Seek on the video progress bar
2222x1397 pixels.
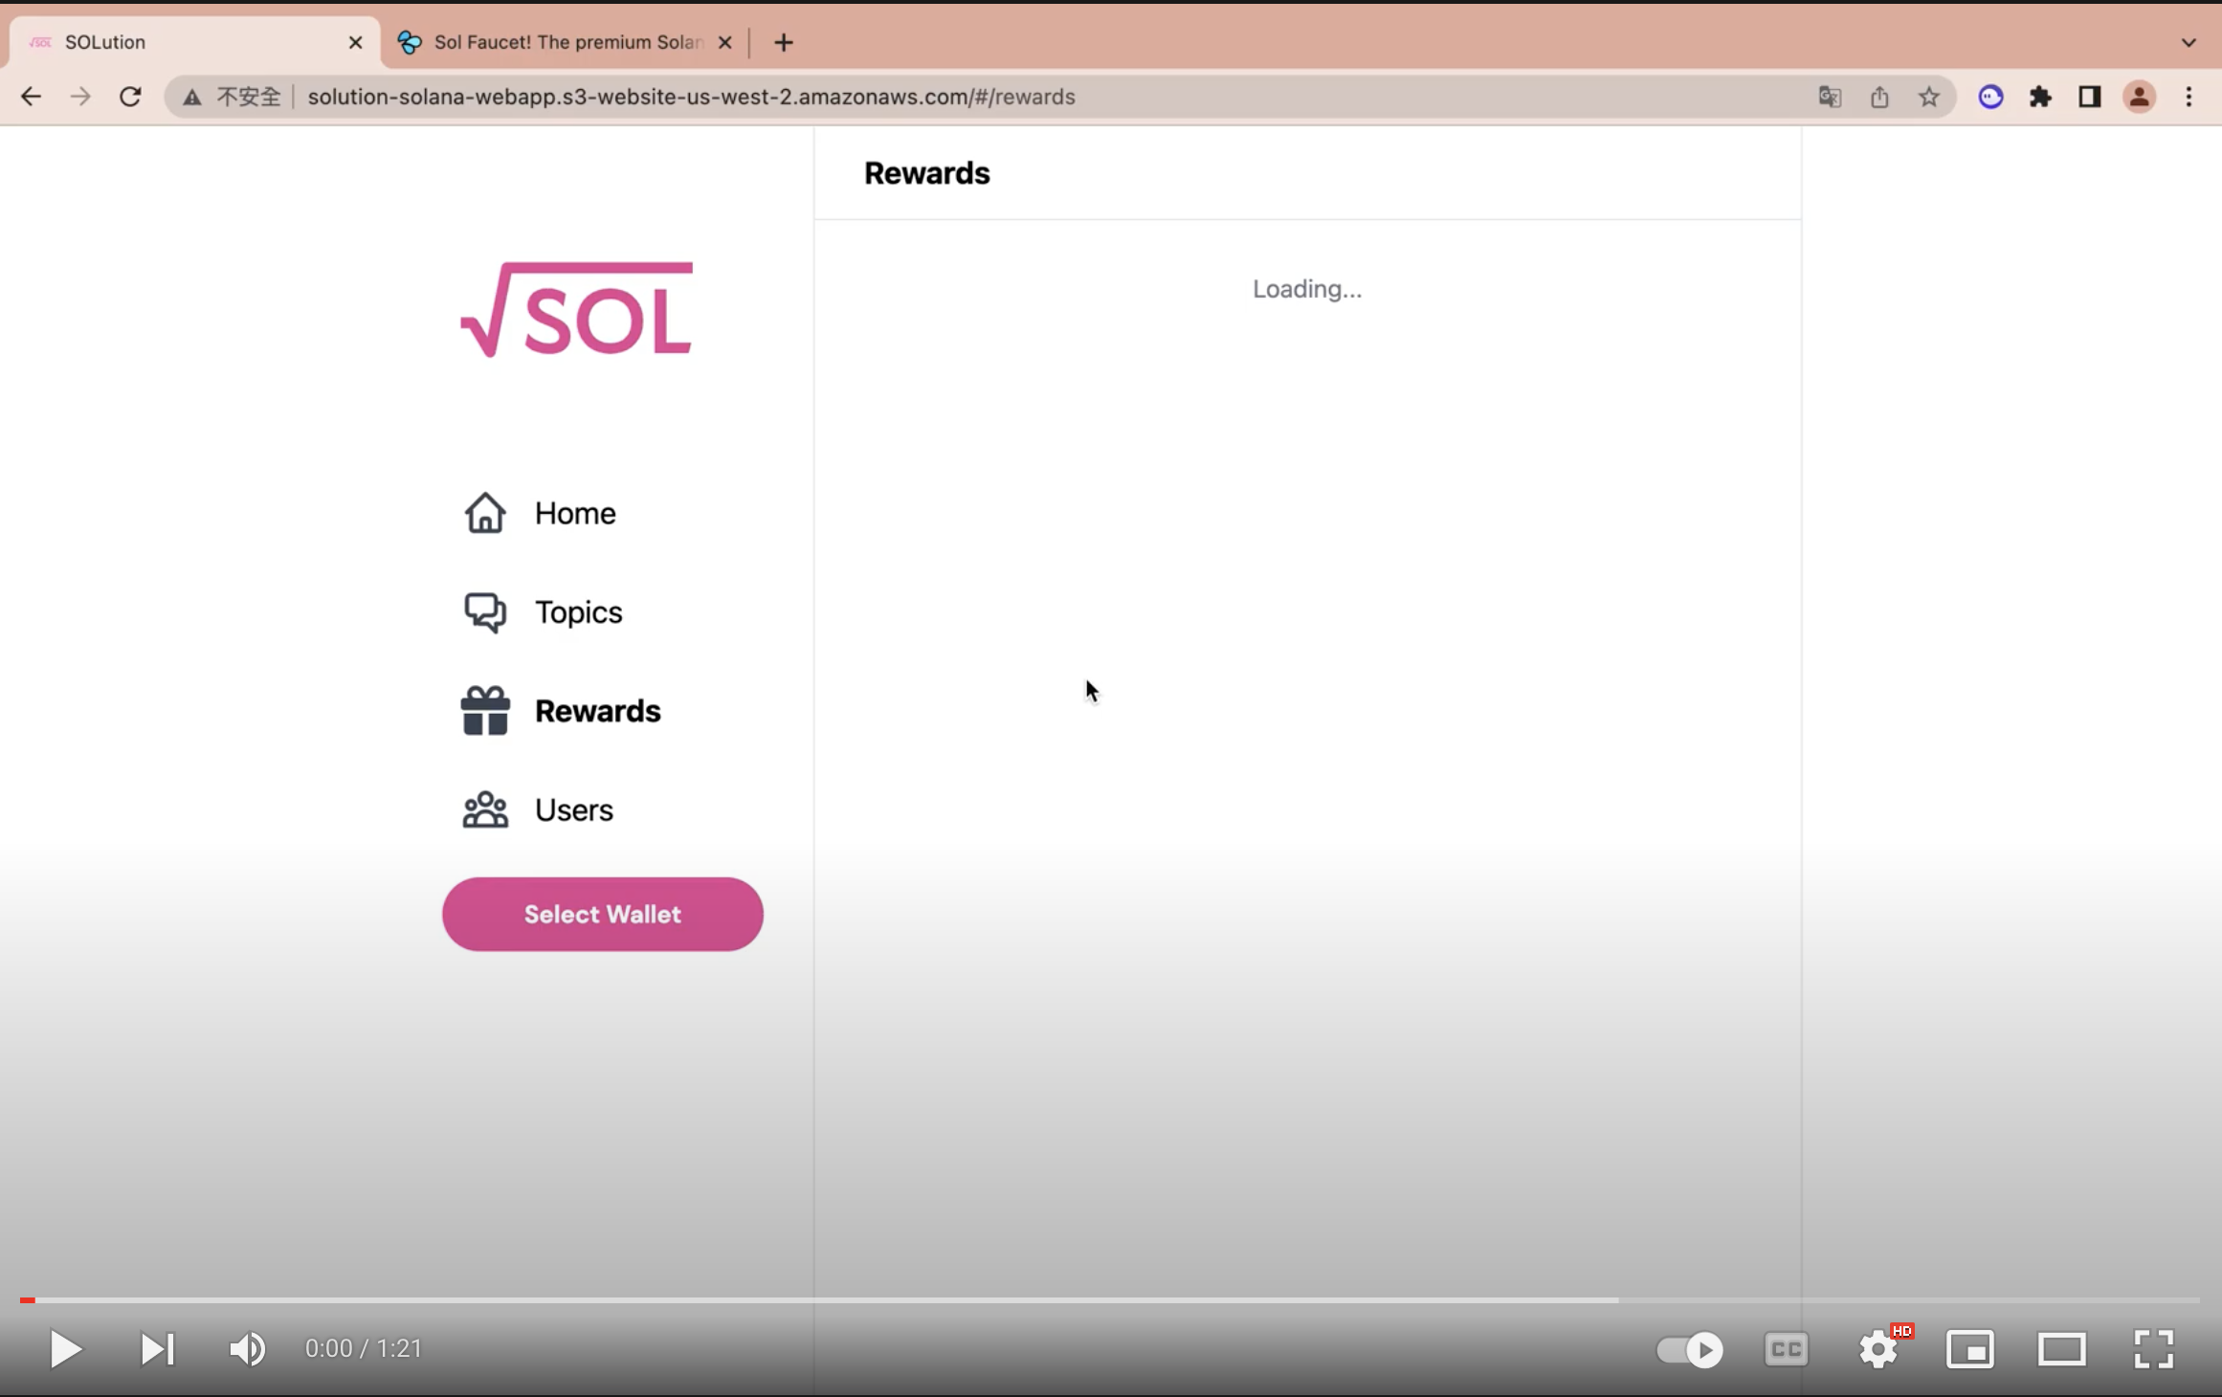coord(1110,1300)
